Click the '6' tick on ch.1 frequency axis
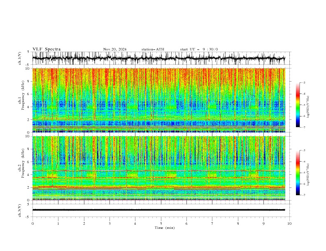326x251 pixels. pos(29,94)
